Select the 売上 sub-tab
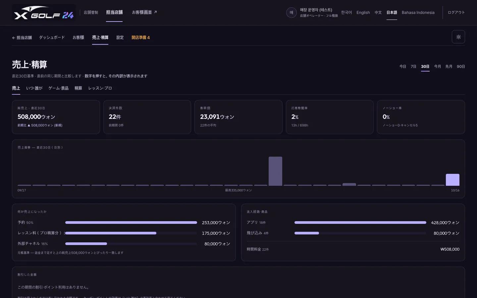477x298 pixels. point(16,88)
